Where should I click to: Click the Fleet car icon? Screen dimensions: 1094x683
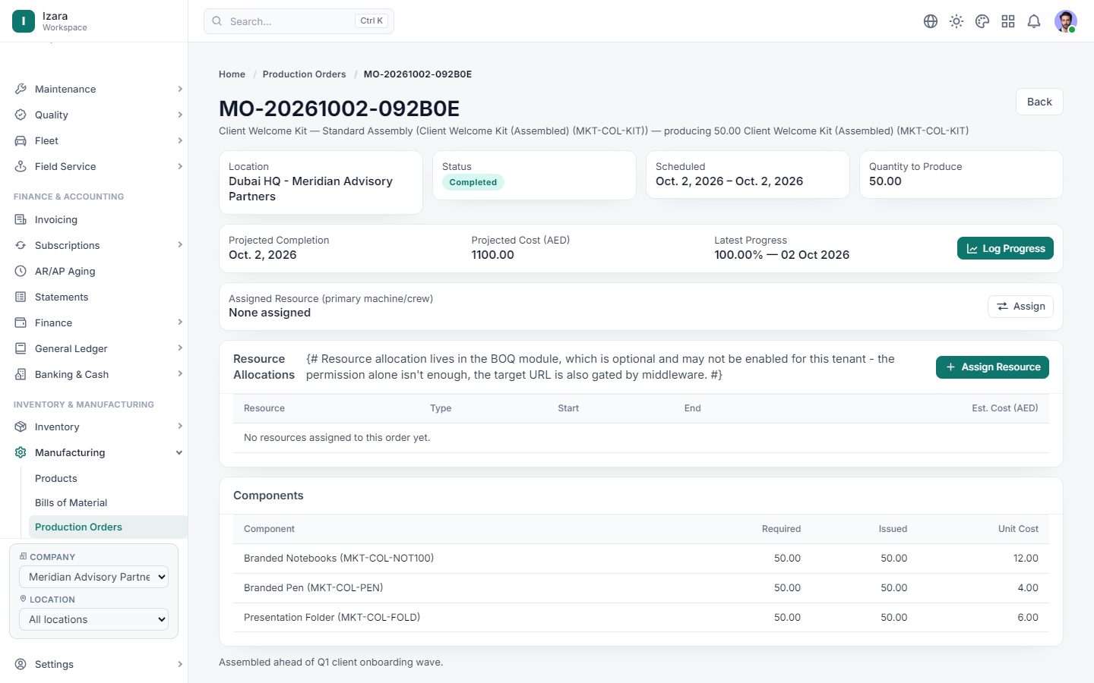(21, 140)
